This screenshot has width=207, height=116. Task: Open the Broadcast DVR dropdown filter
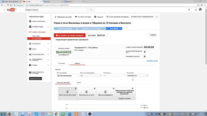pos(137,75)
